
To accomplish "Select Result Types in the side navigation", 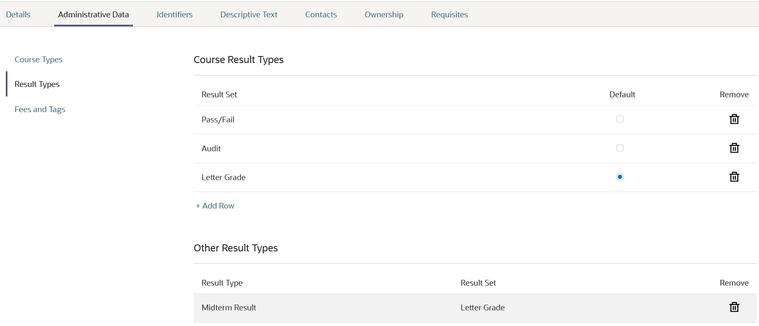I will pos(37,84).
